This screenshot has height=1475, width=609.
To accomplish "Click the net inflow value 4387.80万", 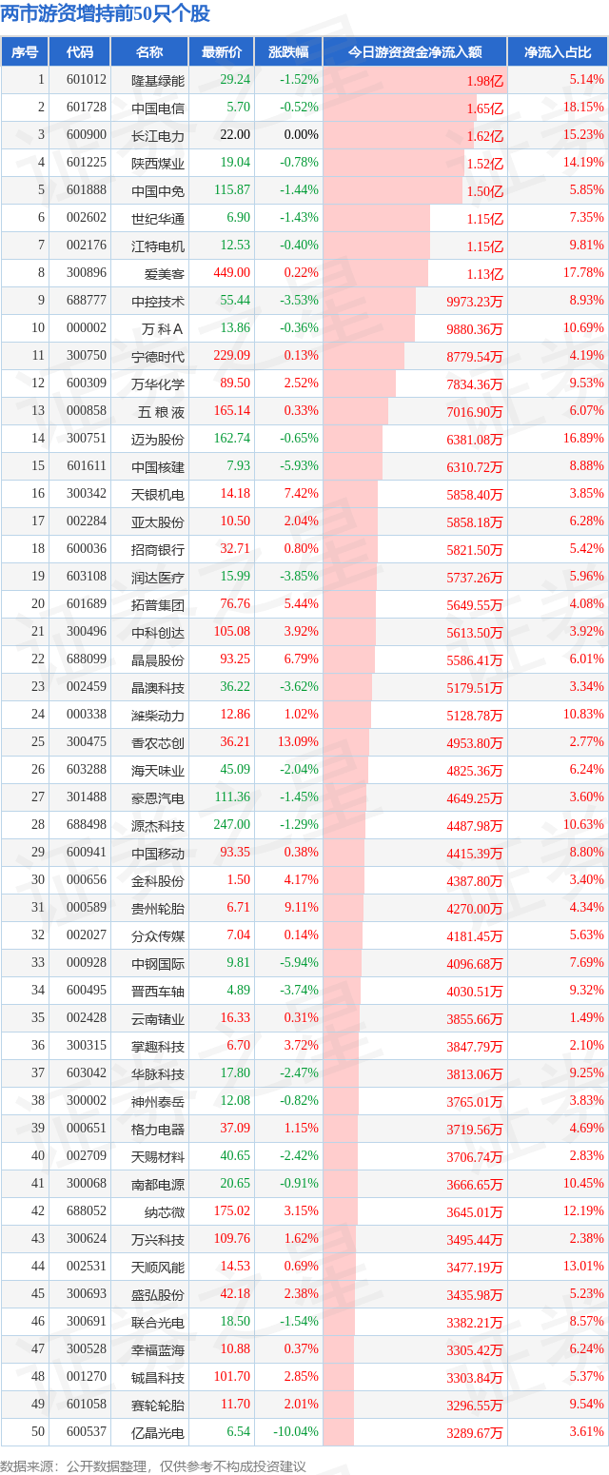I will pyautogui.click(x=475, y=880).
